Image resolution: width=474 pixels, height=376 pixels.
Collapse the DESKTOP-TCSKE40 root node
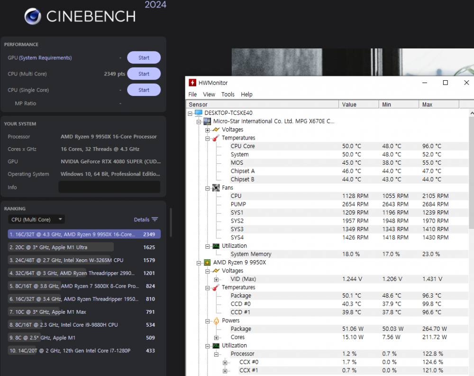tap(190, 113)
